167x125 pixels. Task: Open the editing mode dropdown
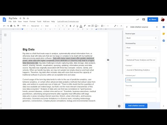coord(116,26)
